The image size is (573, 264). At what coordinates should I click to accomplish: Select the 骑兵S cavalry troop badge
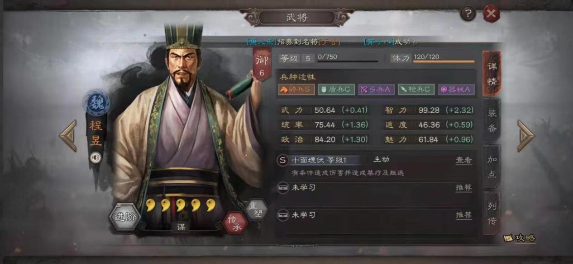point(296,89)
